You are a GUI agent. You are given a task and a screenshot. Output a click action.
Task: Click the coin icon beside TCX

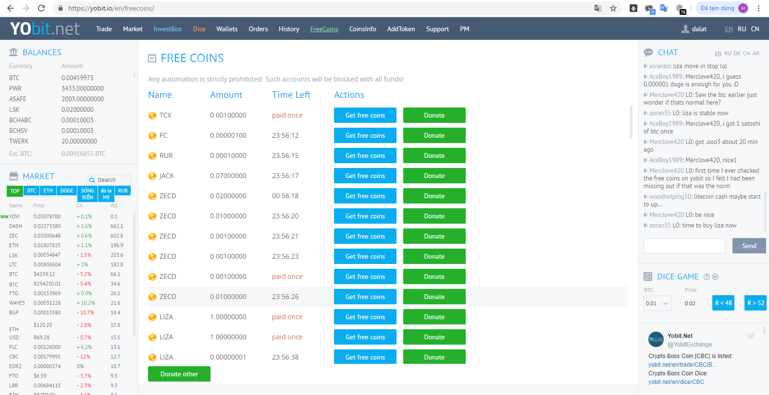click(152, 115)
